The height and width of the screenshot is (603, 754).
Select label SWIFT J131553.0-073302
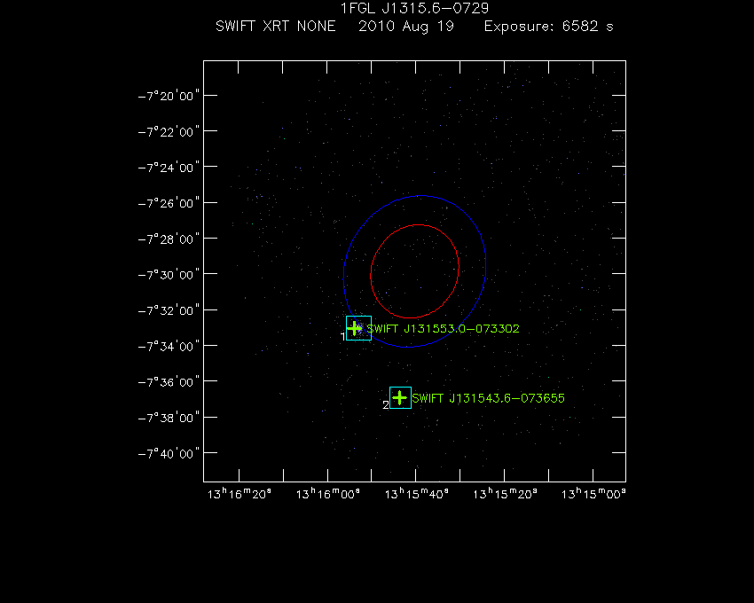443,328
